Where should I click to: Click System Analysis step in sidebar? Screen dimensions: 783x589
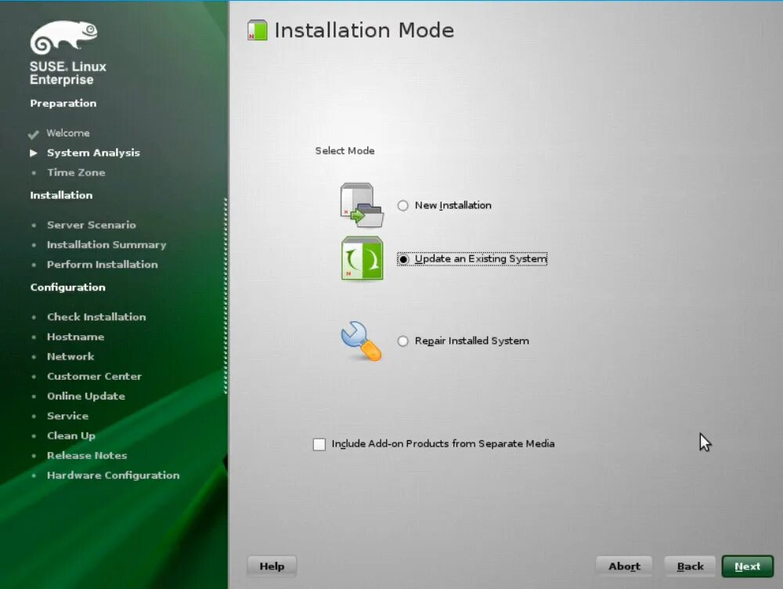93,153
